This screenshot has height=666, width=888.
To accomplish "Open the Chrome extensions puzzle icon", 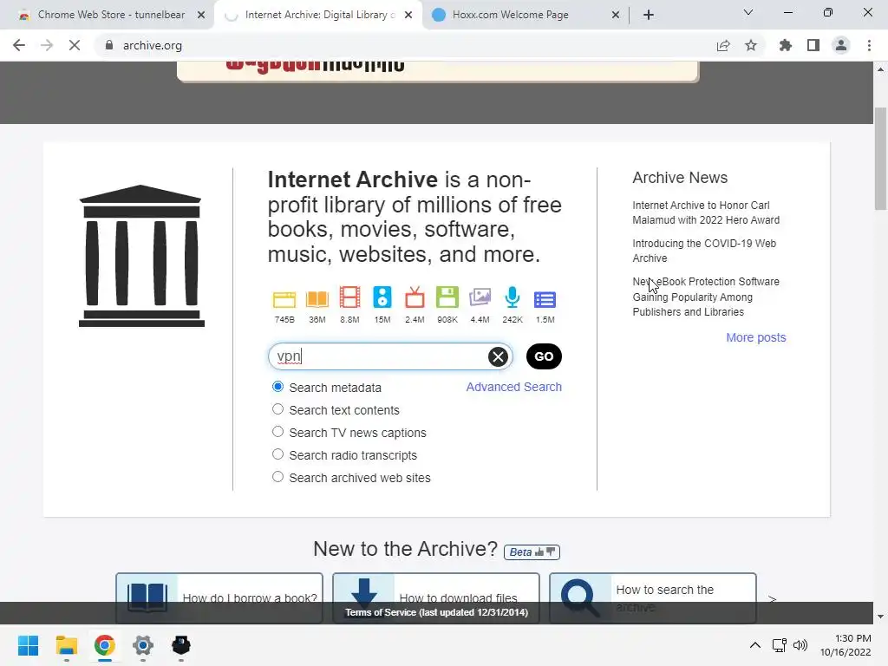I will coord(786,45).
